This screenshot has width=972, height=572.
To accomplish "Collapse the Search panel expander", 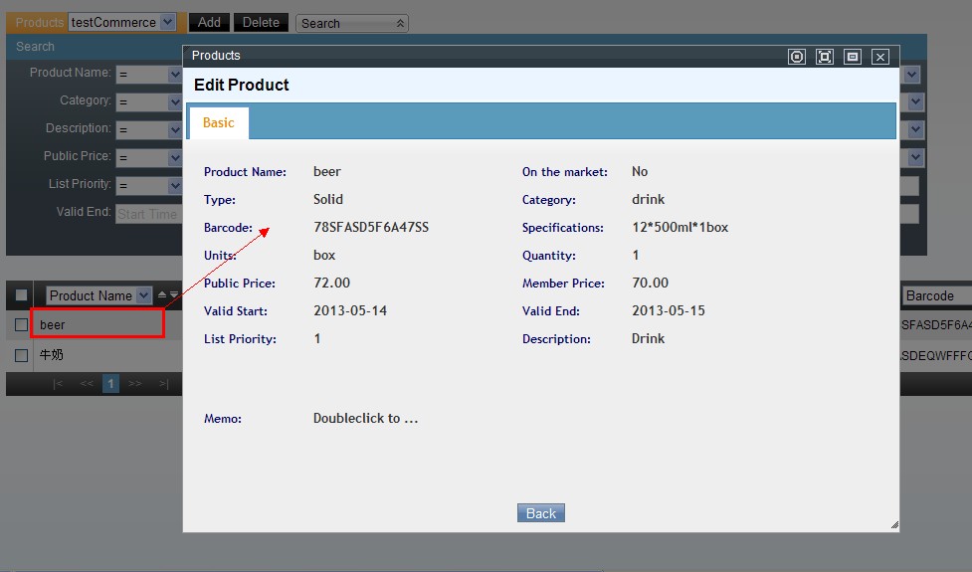I will tap(401, 23).
